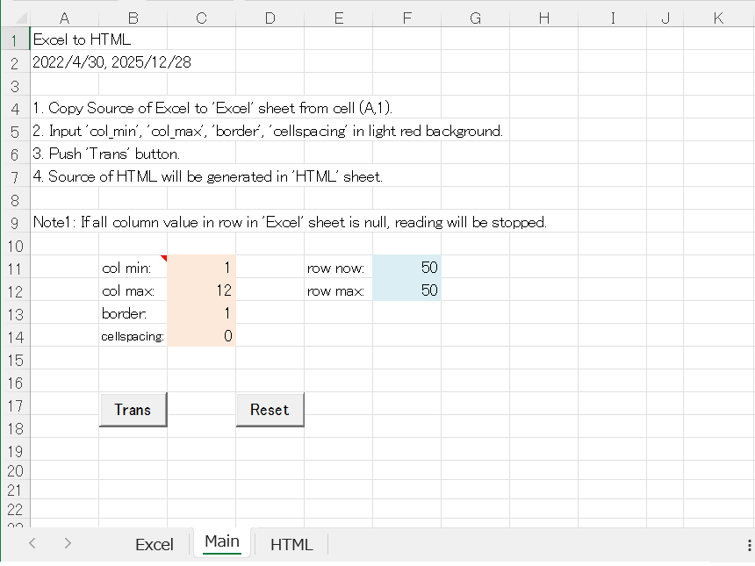Select column F header
The height and width of the screenshot is (566, 755).
click(x=406, y=18)
